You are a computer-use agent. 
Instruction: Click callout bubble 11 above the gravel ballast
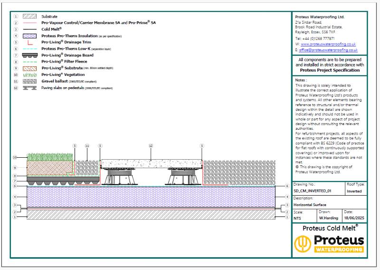click(87, 146)
